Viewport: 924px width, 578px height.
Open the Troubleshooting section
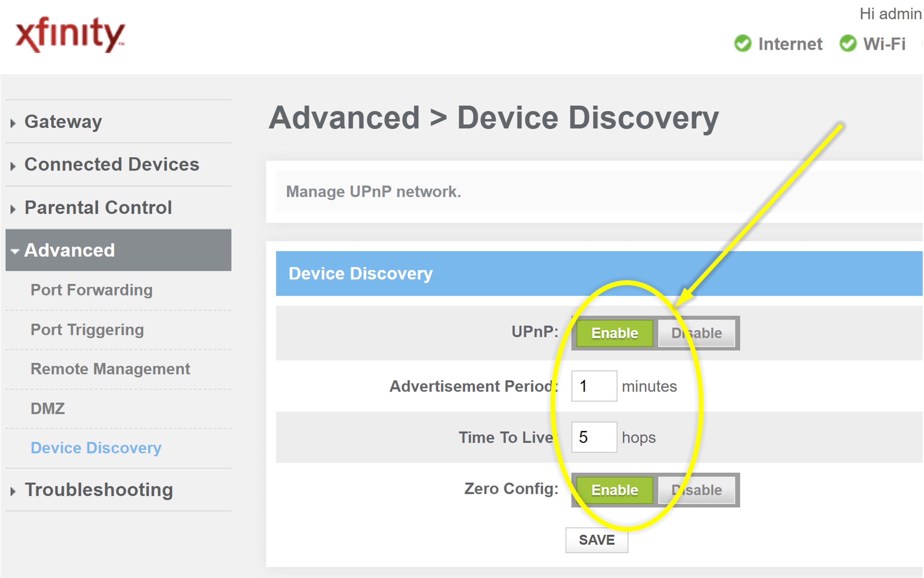99,490
